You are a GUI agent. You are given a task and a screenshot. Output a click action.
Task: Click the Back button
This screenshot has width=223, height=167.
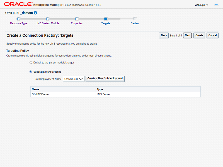coord(164,35)
